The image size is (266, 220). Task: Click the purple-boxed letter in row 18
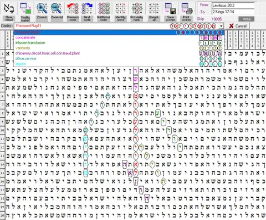[x=147, y=198]
